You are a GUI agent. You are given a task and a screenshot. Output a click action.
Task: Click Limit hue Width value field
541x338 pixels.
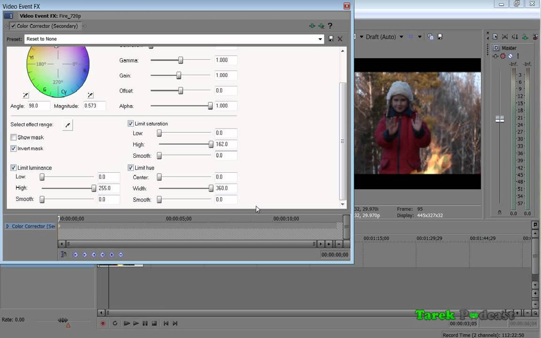point(225,188)
